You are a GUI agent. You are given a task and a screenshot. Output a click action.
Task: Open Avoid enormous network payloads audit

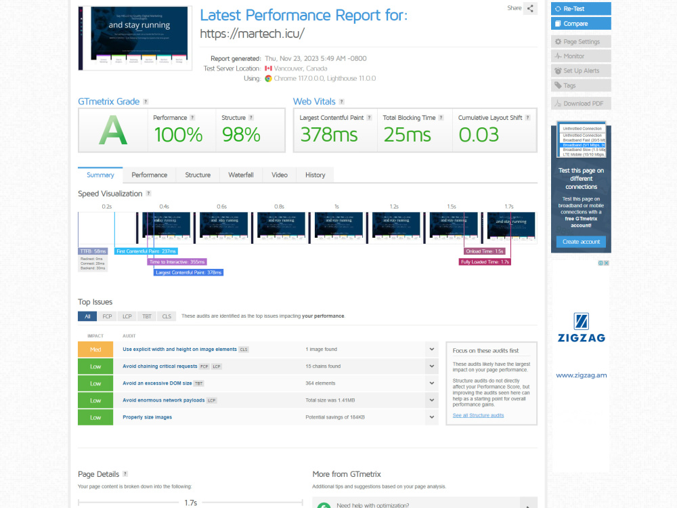[x=164, y=400]
